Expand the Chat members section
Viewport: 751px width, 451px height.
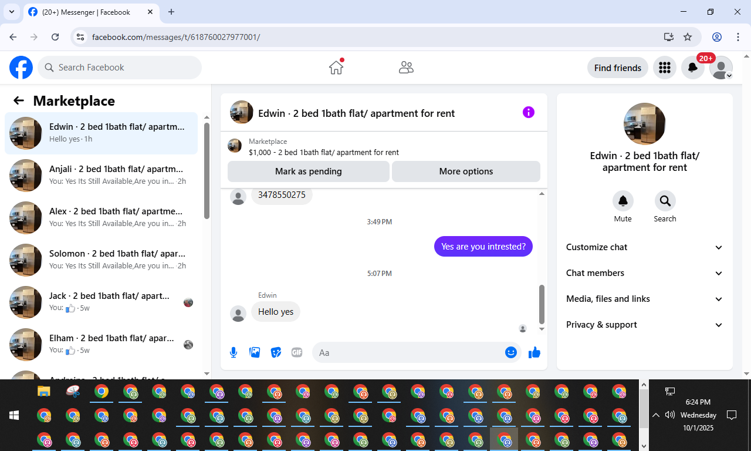pos(645,273)
